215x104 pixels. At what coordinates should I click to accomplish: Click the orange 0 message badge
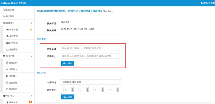[x=30, y=102]
